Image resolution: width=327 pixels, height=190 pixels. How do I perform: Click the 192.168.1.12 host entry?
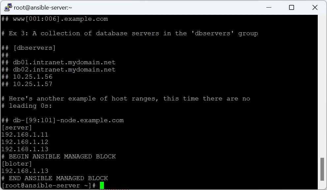25,142
